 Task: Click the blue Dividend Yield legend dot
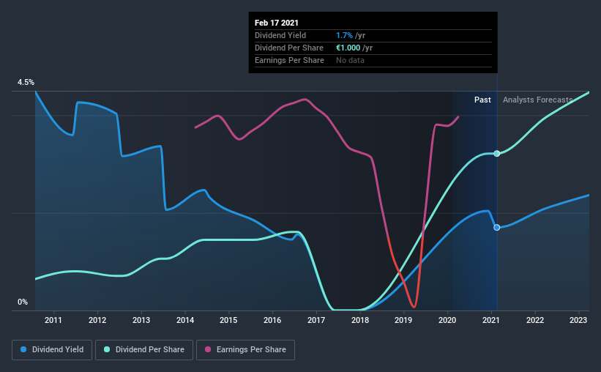[x=23, y=349]
